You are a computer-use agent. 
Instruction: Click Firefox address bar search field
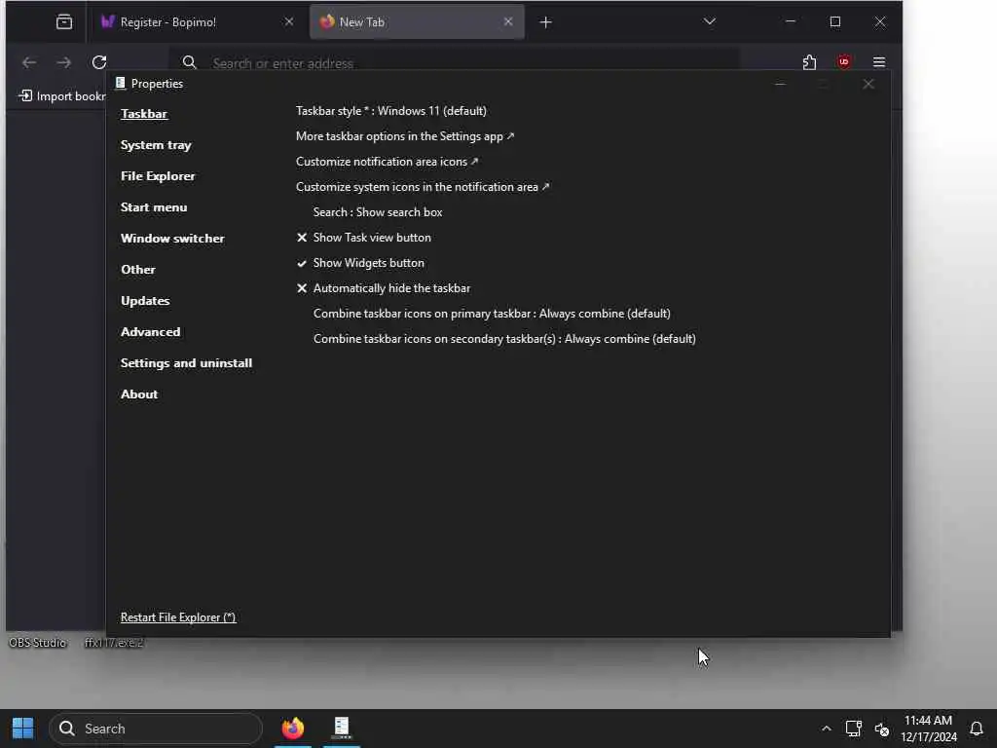click(x=455, y=63)
